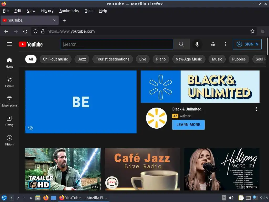Click the page vertical scrollbar
269x202 pixels.
(267, 46)
